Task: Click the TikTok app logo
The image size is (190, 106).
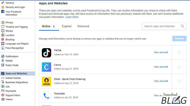Action: click(x=46, y=53)
